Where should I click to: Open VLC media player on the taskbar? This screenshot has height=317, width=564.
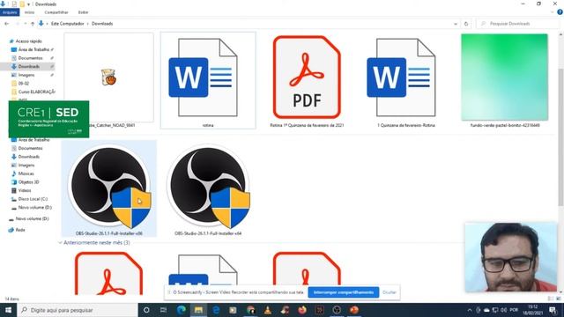(268, 310)
